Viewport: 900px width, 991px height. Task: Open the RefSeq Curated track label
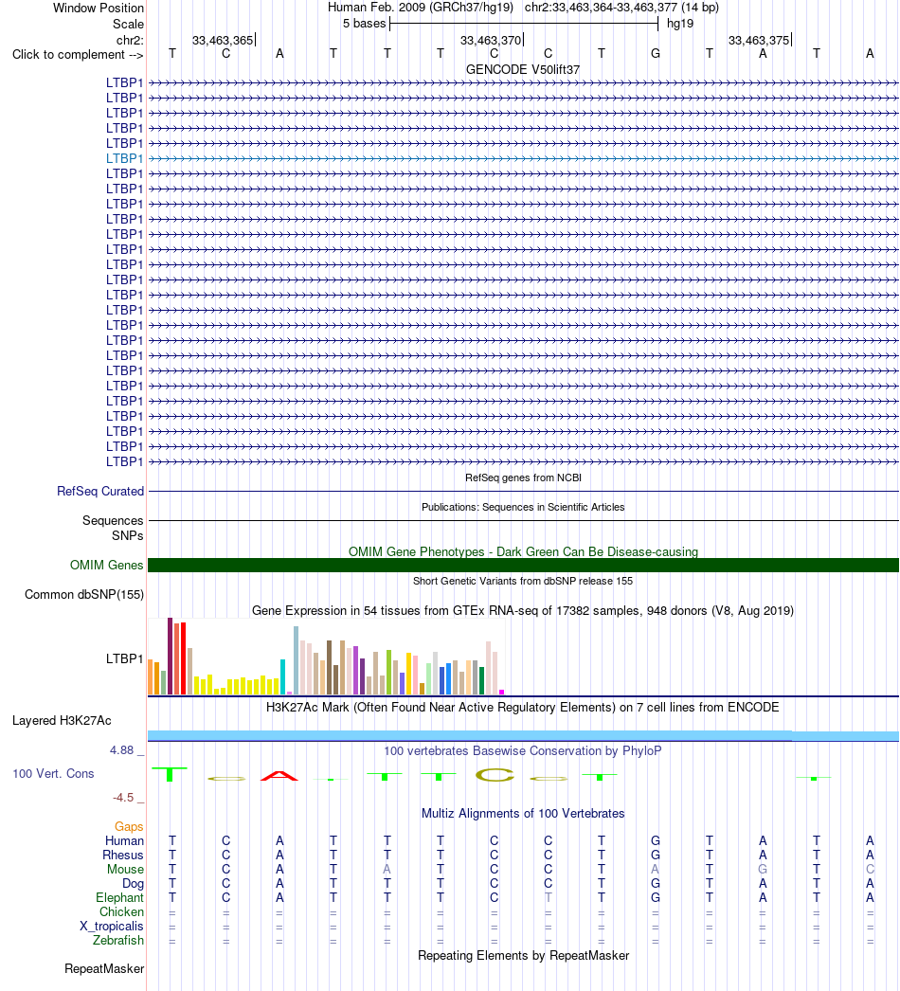(100, 491)
